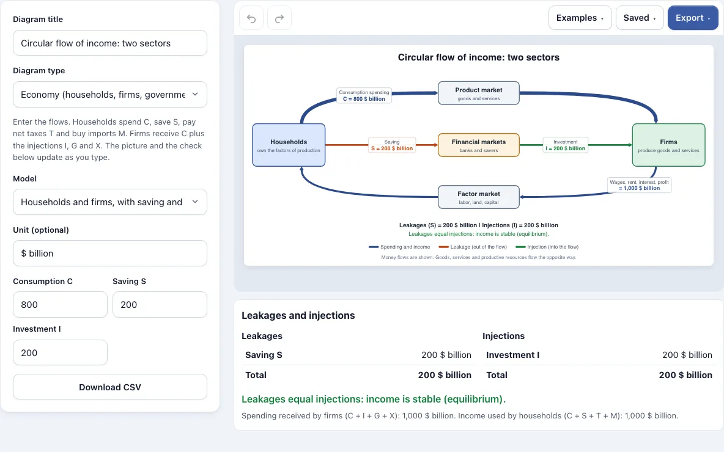Click the redo arrow icon
The width and height of the screenshot is (724, 452).
(279, 18)
